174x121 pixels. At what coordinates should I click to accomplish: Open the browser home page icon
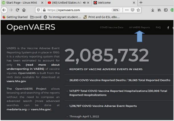pyautogui.click(x=24, y=10)
